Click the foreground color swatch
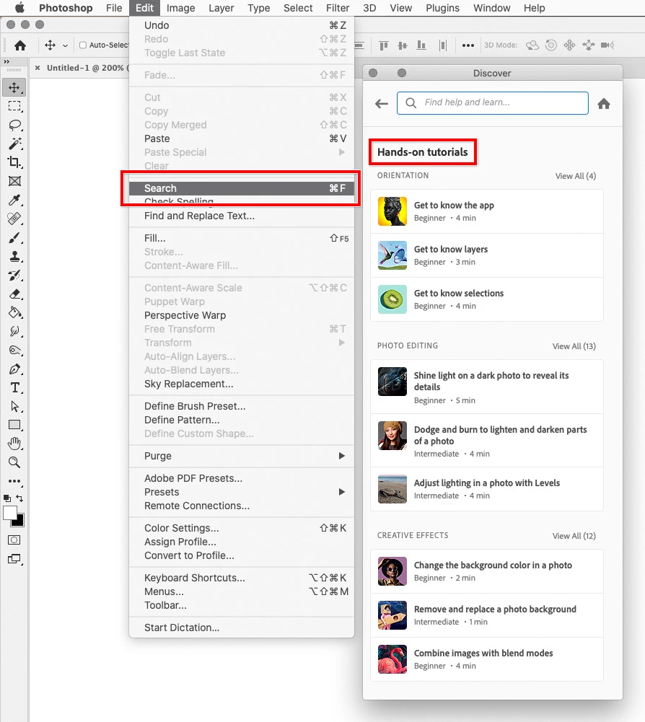645x722 pixels. 9,513
